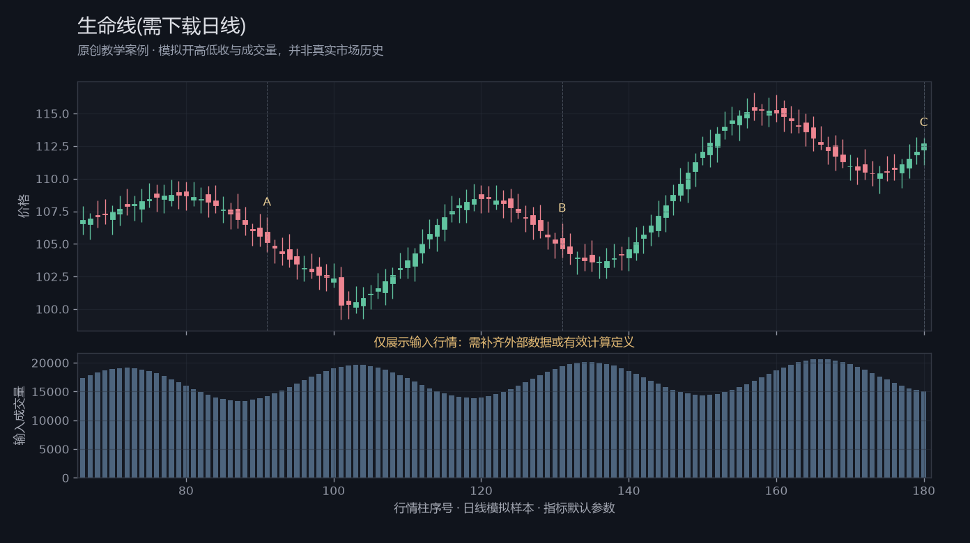
Task: Click the 107.5 price tick label
Action: point(53,212)
